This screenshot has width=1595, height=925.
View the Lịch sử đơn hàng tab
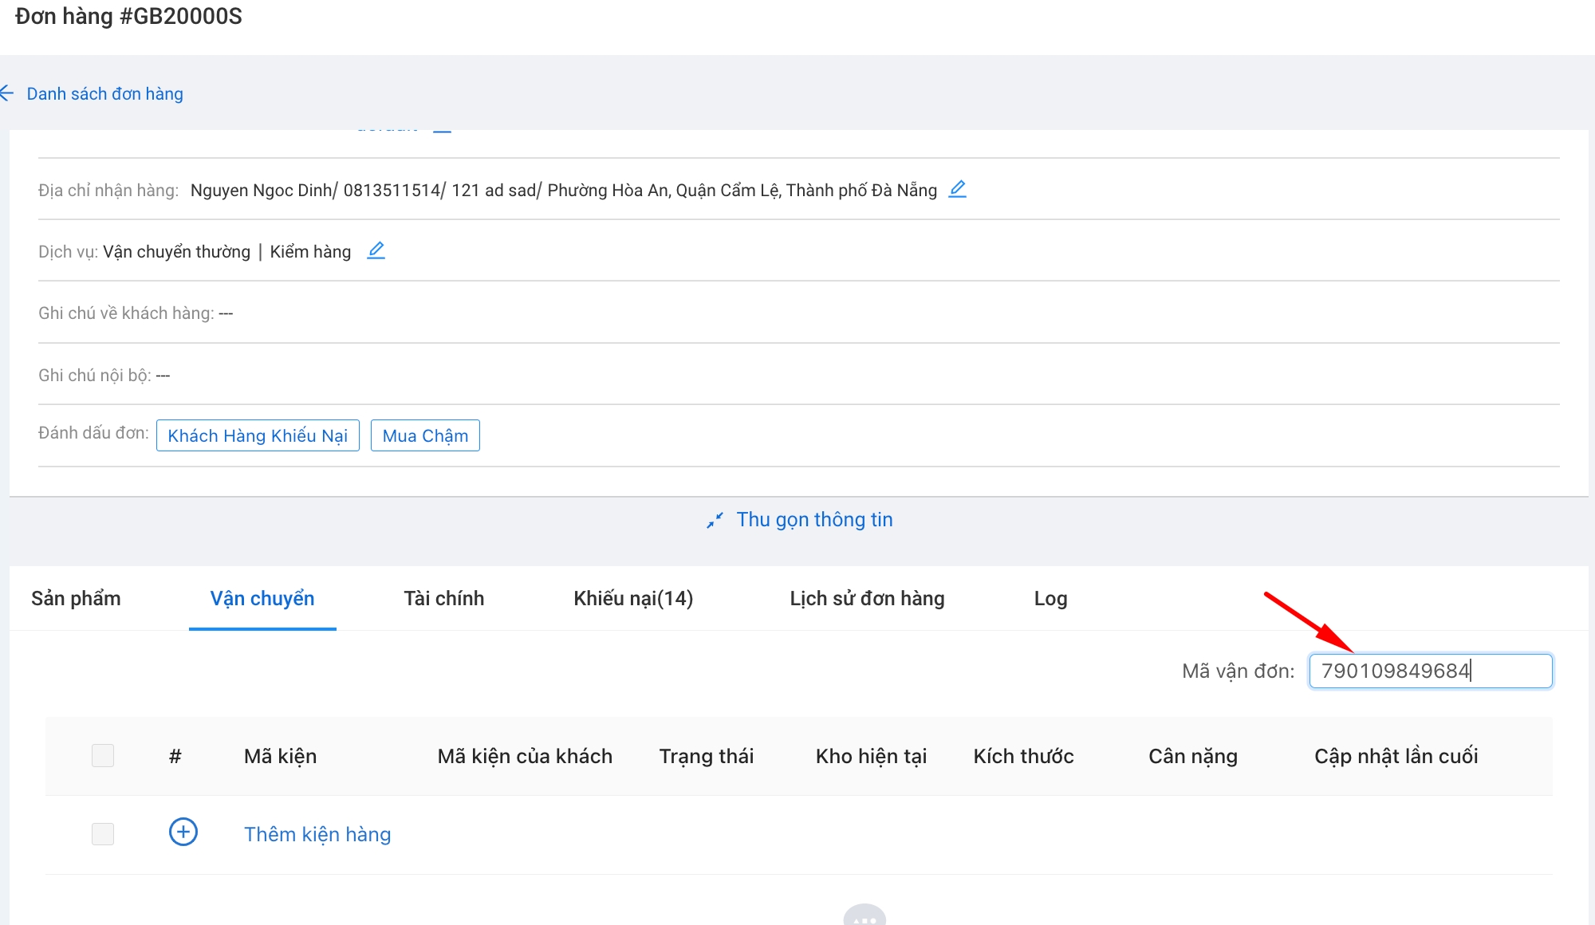[867, 599]
